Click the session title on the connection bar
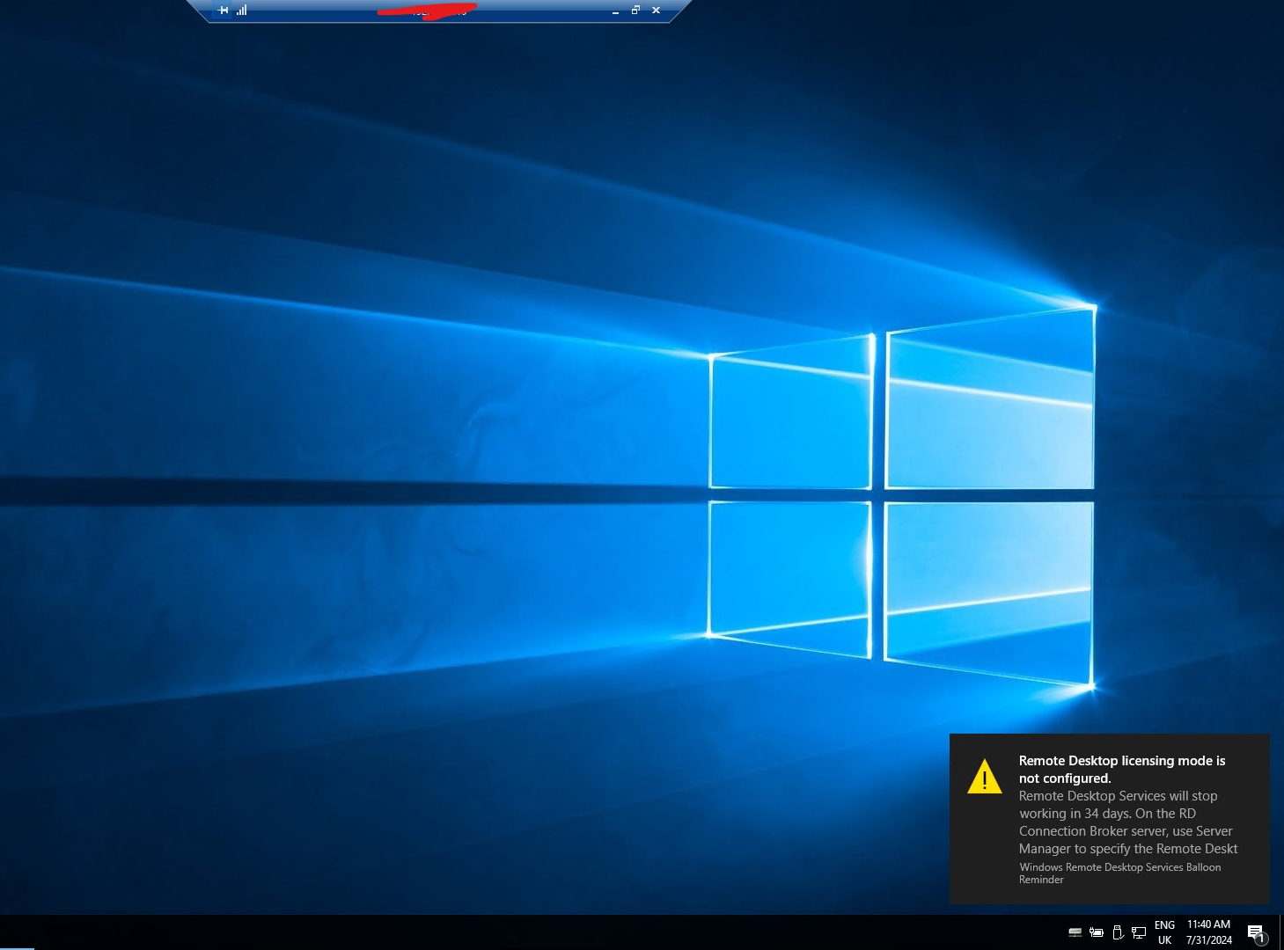Viewport: 1284px width, 950px height. pyautogui.click(x=436, y=11)
